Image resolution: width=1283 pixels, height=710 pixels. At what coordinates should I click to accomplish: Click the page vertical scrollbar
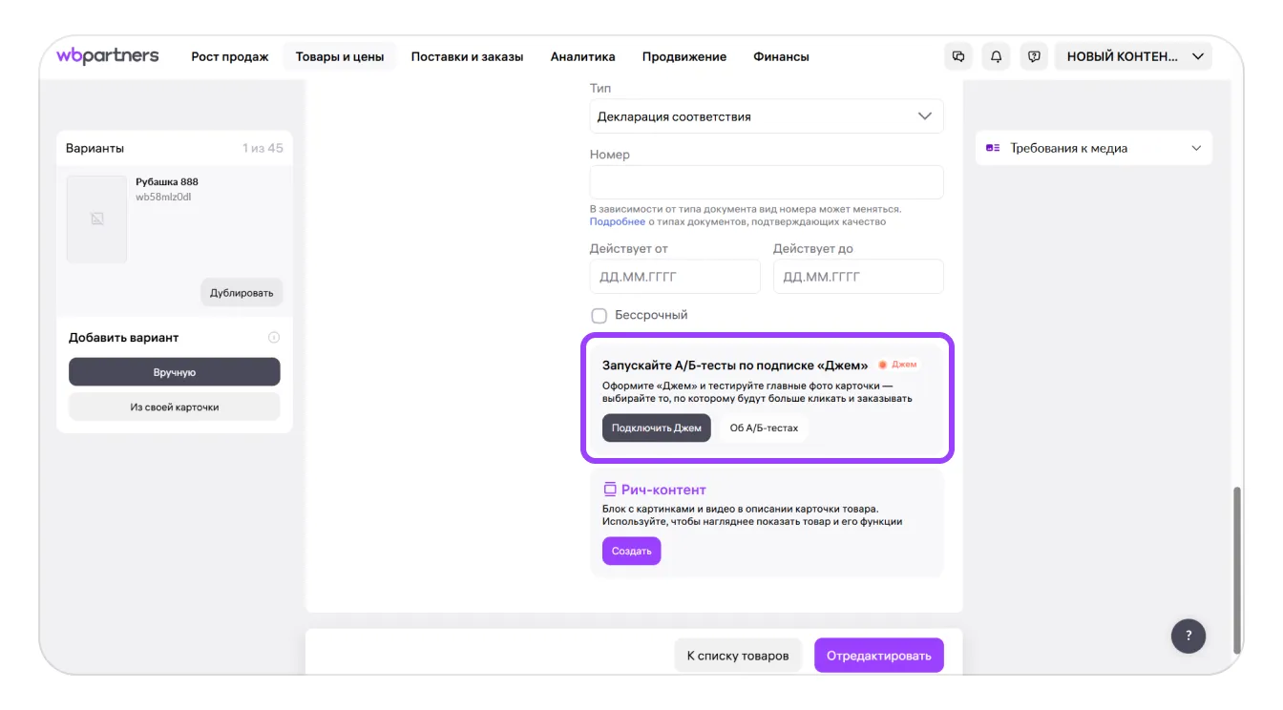tap(1238, 563)
